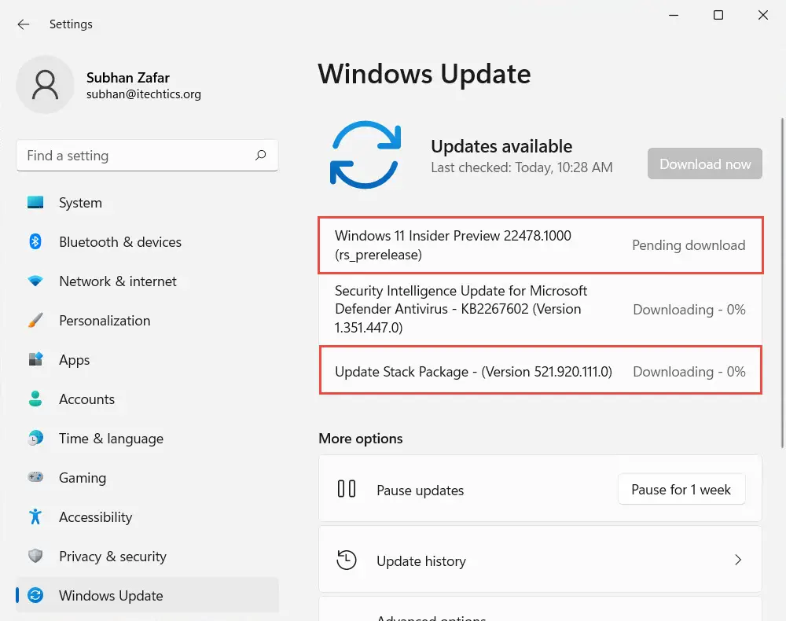Select Accounts from the sidebar
786x621 pixels.
147,399
